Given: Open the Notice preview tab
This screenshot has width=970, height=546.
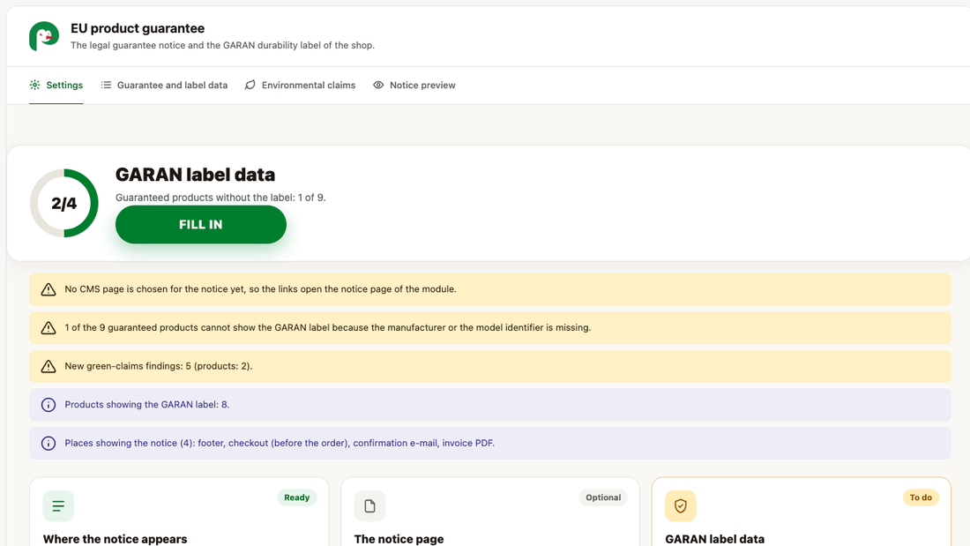Looking at the screenshot, I should pyautogui.click(x=414, y=85).
